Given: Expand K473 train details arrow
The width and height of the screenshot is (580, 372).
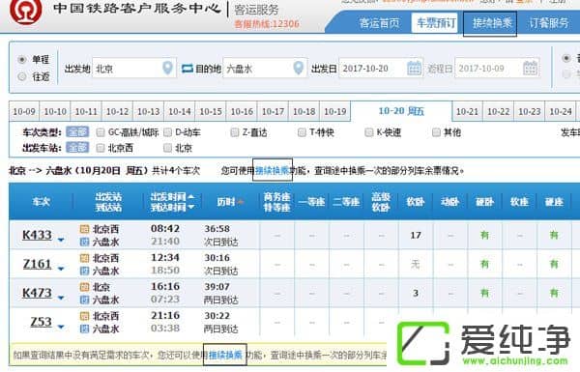Looking at the screenshot, I should pos(61,298).
